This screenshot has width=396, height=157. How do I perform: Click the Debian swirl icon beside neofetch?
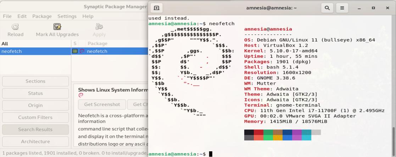click(x=82, y=51)
